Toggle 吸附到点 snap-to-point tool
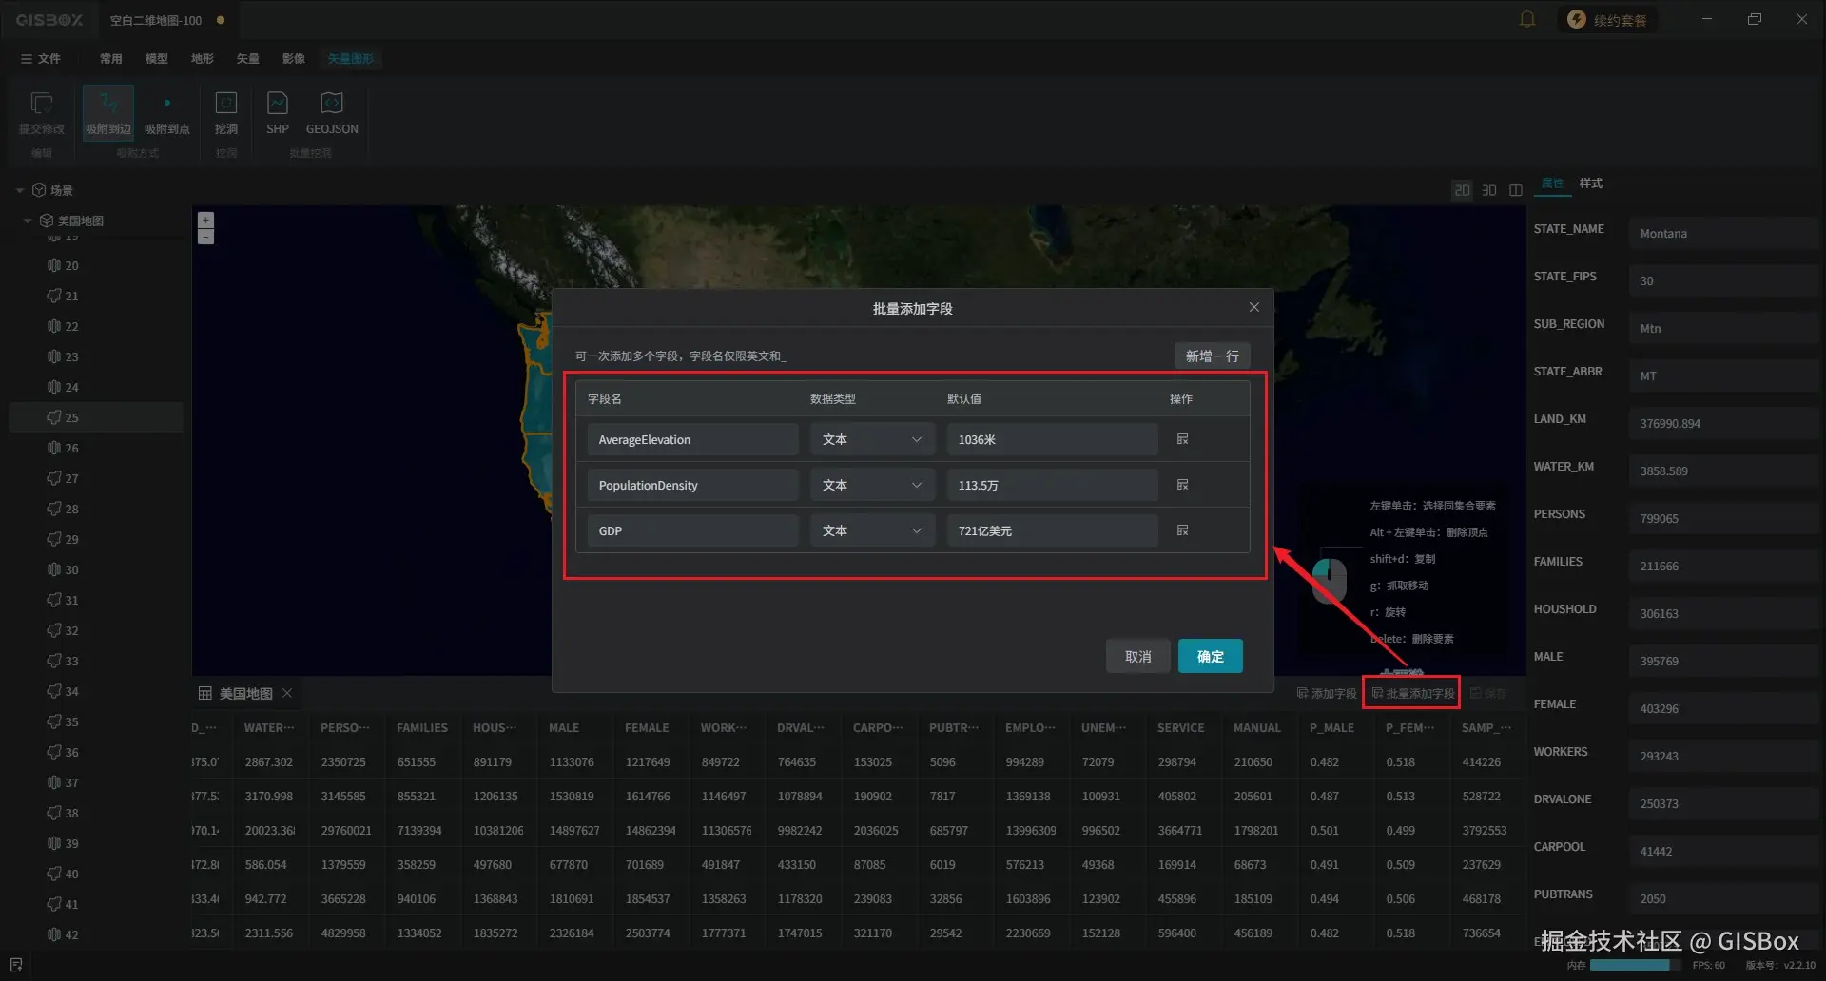 167,112
